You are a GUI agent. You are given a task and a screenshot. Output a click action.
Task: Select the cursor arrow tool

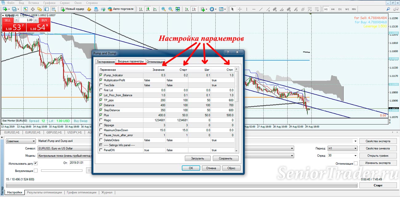[x=232, y=9]
